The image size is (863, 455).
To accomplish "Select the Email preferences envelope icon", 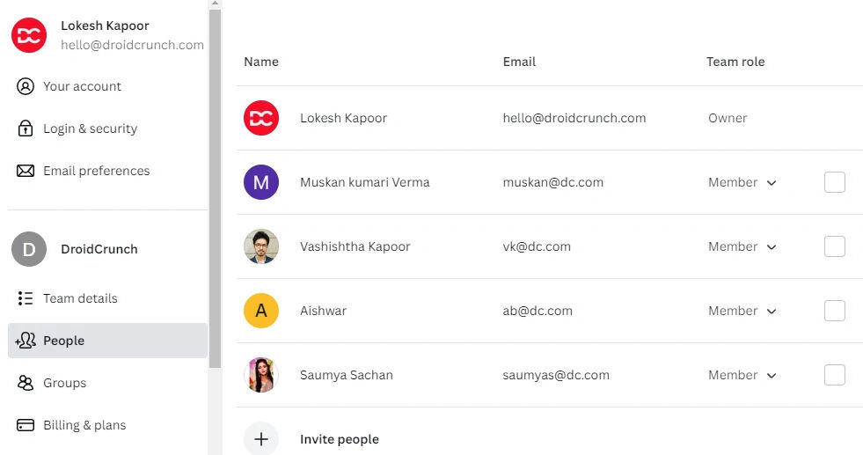I will click(x=26, y=171).
